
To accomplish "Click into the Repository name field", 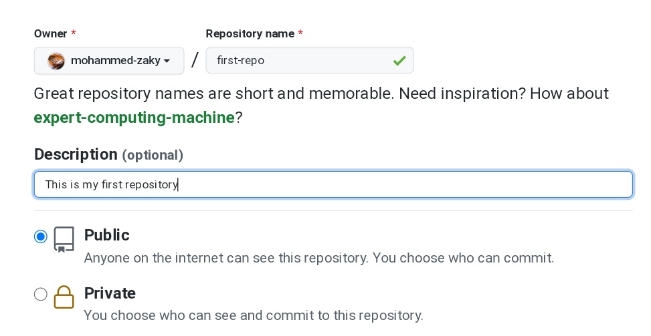I will click(x=301, y=61).
